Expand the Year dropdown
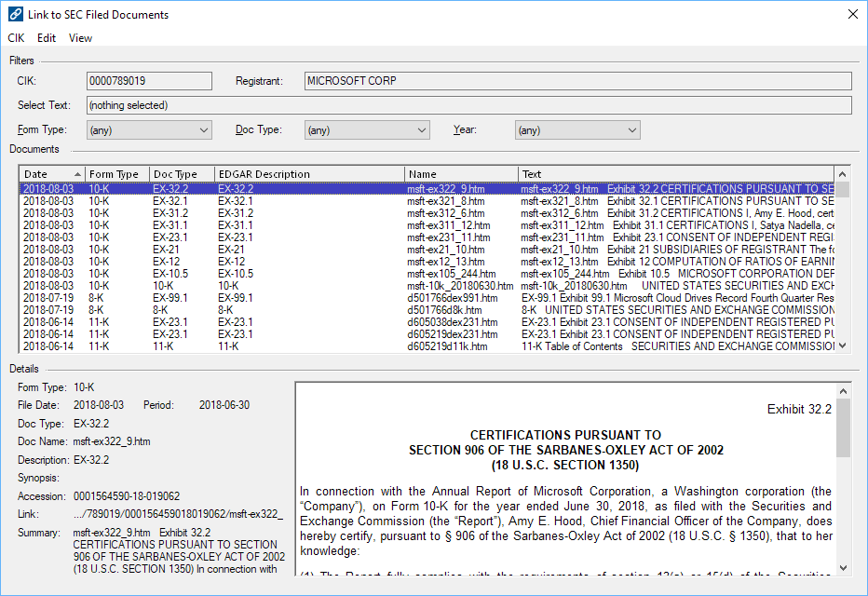868x596 pixels. [577, 130]
